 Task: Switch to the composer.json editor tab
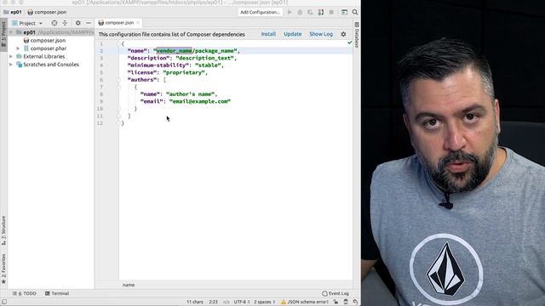pos(119,23)
